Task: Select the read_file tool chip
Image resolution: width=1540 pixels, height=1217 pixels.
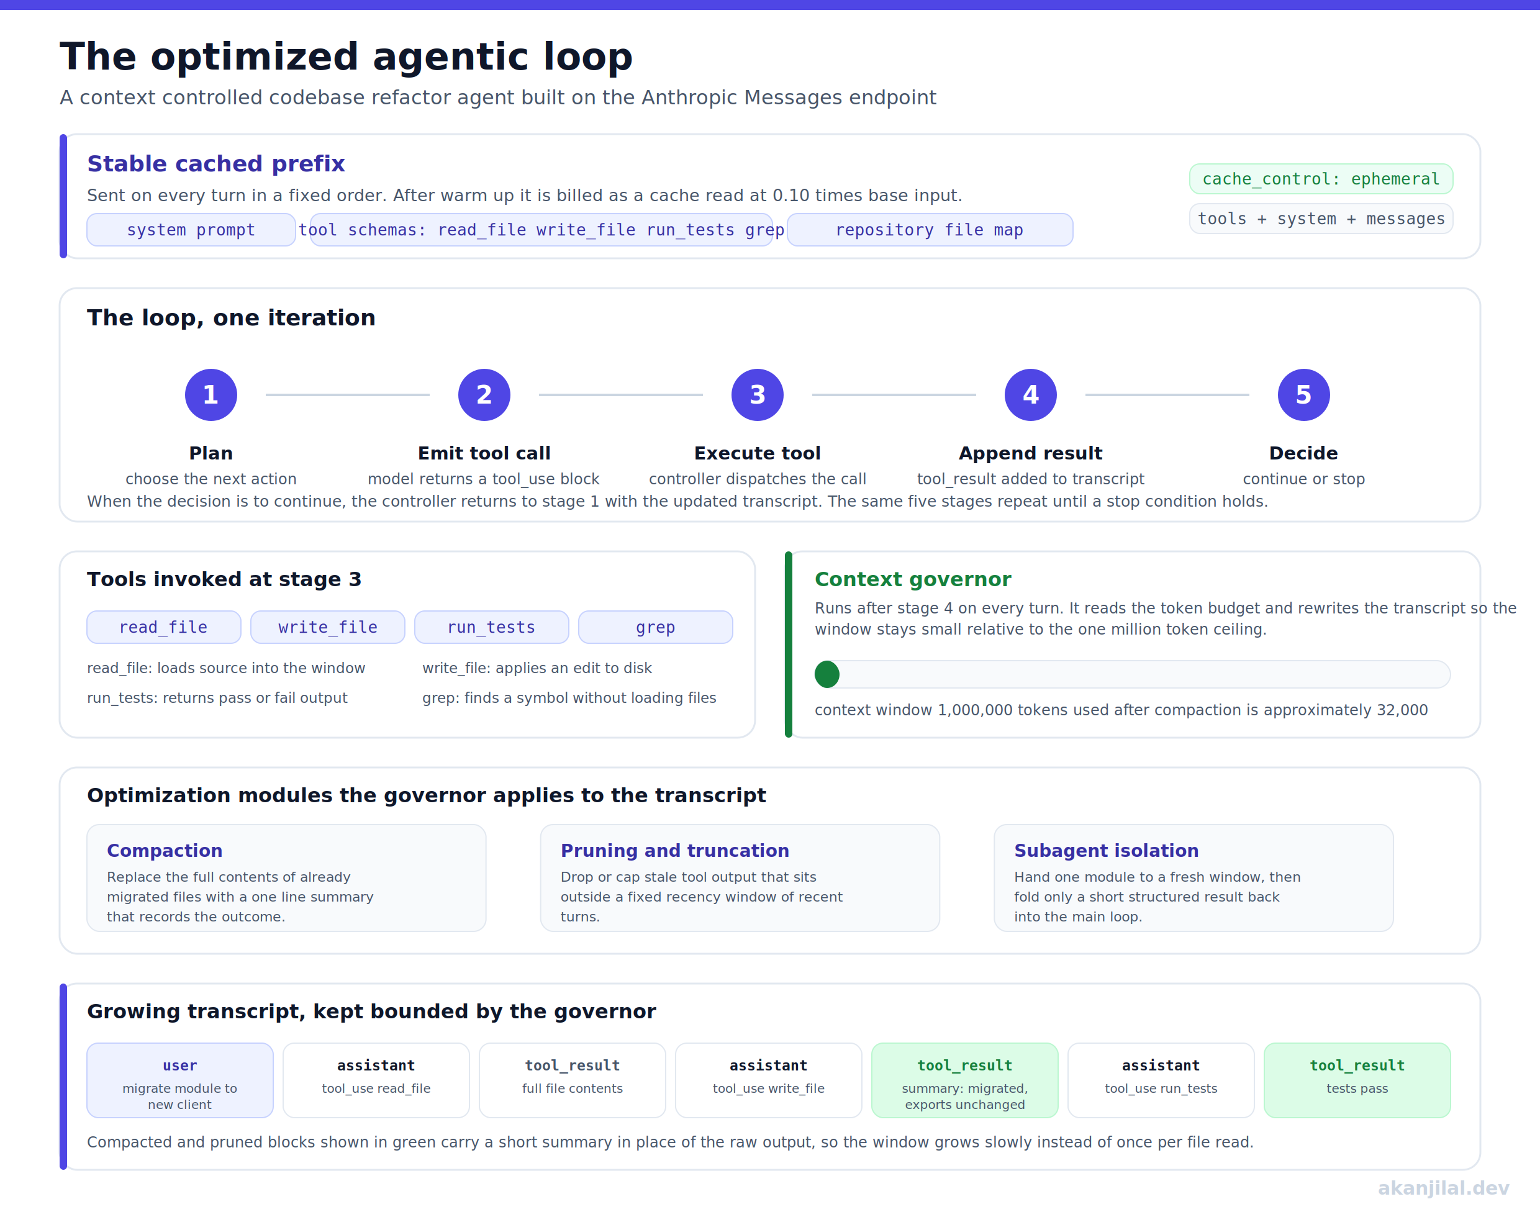Action: (164, 627)
